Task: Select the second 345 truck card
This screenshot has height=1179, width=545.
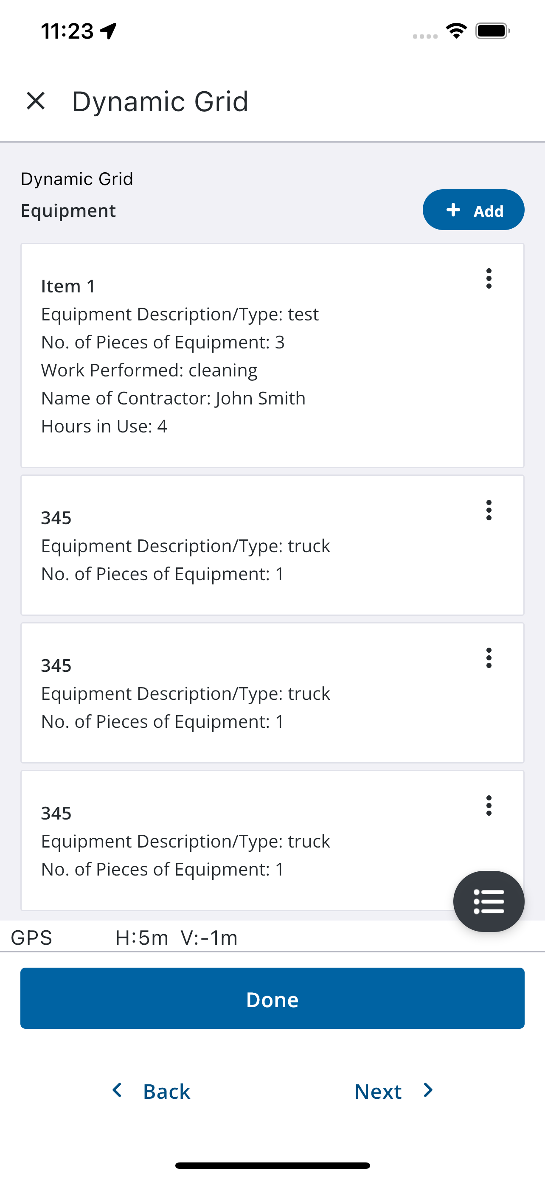Action: pos(272,693)
